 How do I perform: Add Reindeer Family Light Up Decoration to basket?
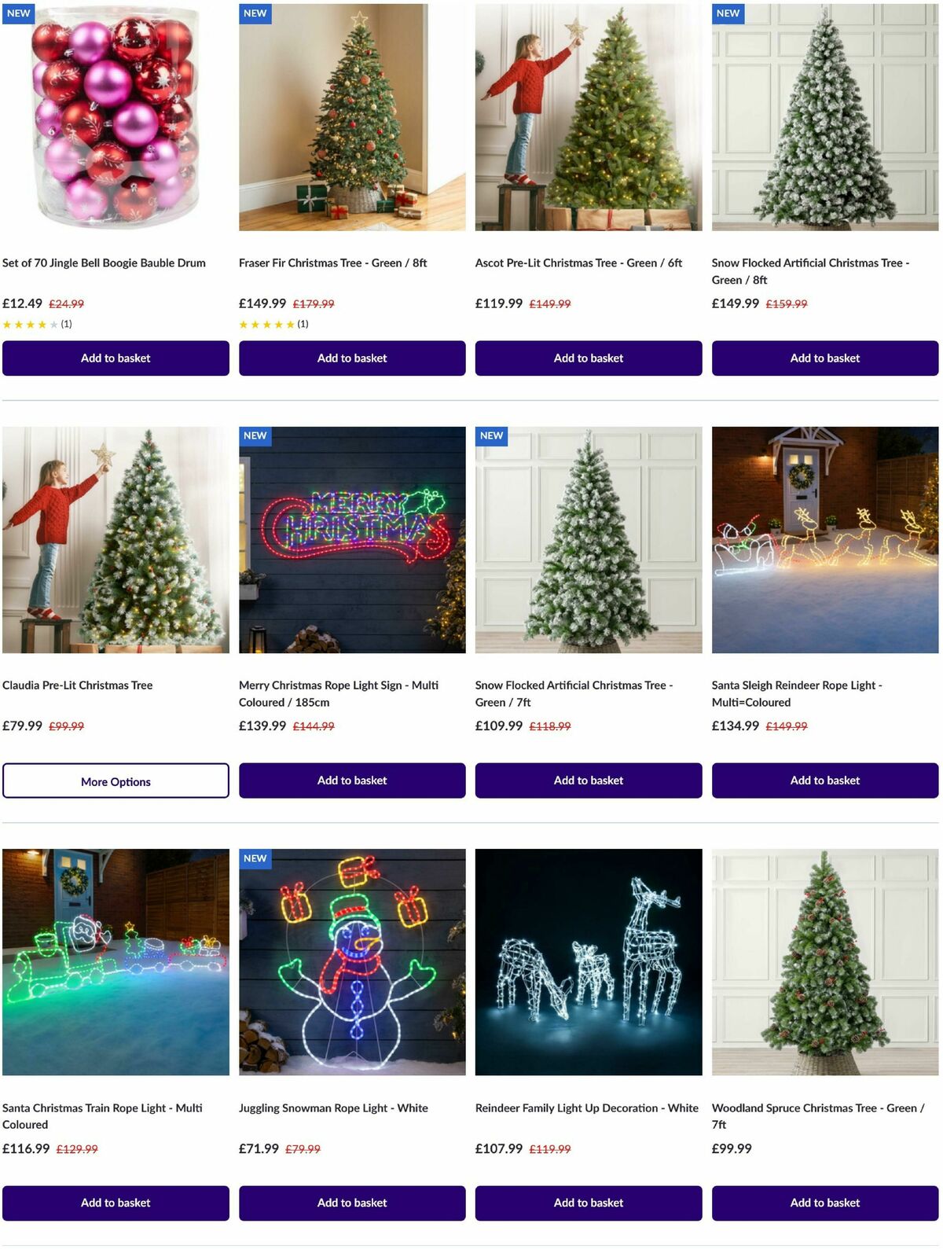click(589, 1203)
